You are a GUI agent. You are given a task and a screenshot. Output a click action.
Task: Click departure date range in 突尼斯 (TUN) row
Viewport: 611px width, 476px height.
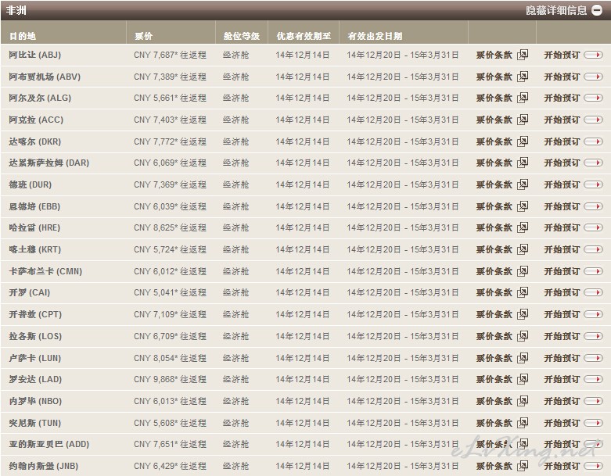pos(403,423)
